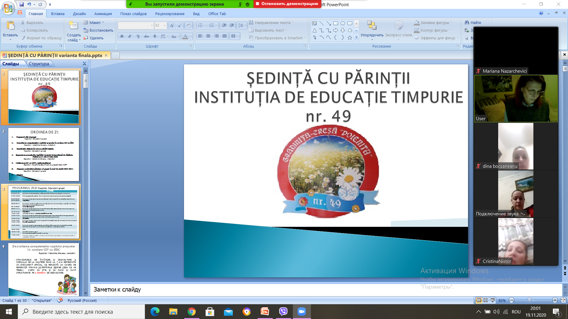Toggle strikethrough abc formatting
Screen dimensions: 568x319
(x=146, y=36)
